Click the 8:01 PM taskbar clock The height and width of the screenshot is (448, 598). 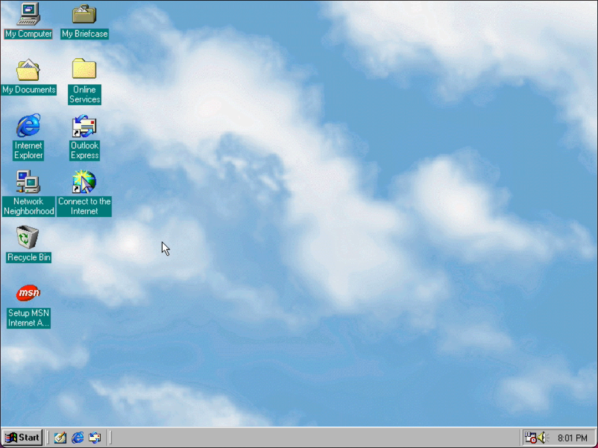(573, 438)
